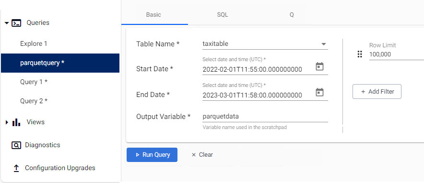Click the Output Variable * label

[x=164, y=117]
